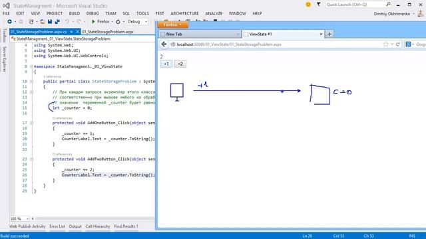Open the FILE menu

point(6,13)
